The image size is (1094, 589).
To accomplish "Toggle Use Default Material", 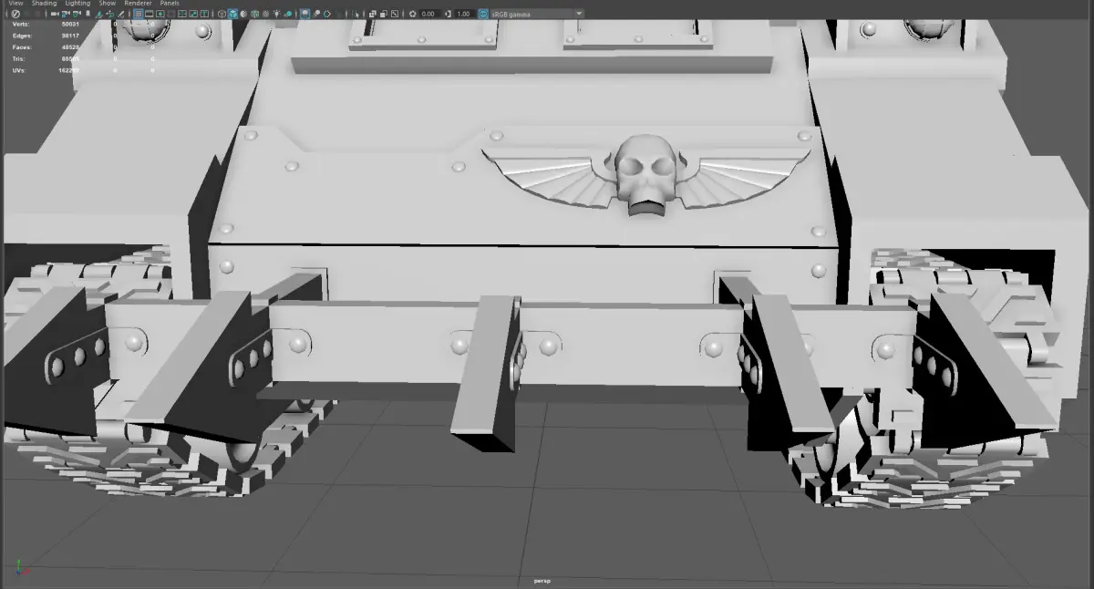I will tap(243, 14).
